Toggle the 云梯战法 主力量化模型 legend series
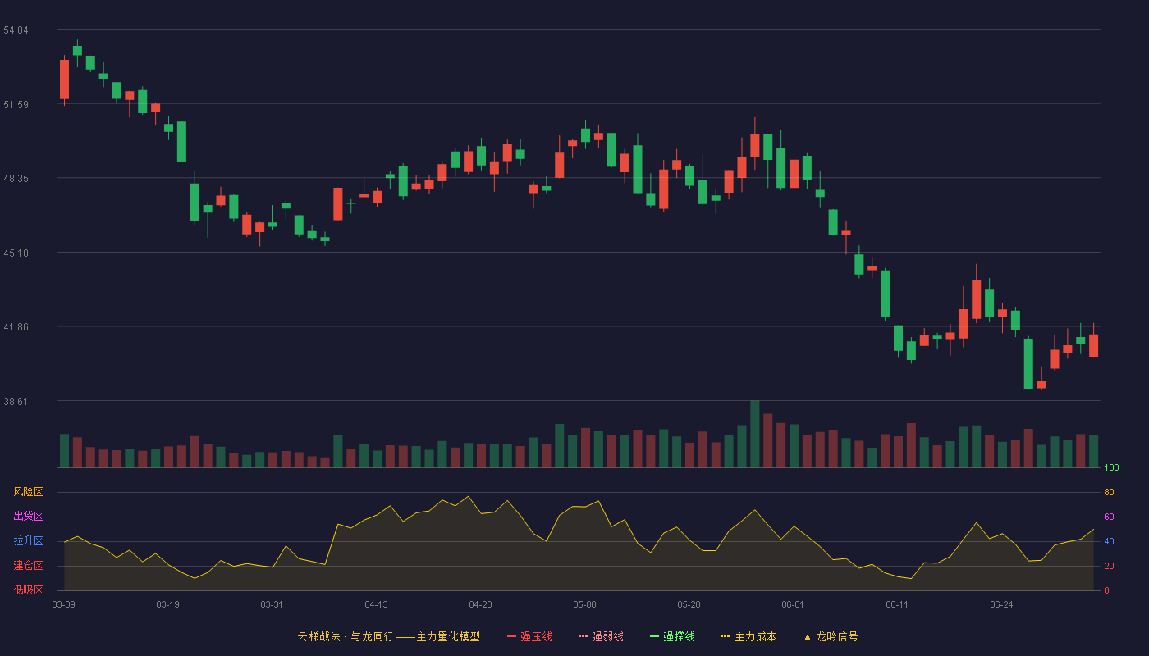Viewport: 1149px width, 656px height. (x=389, y=636)
